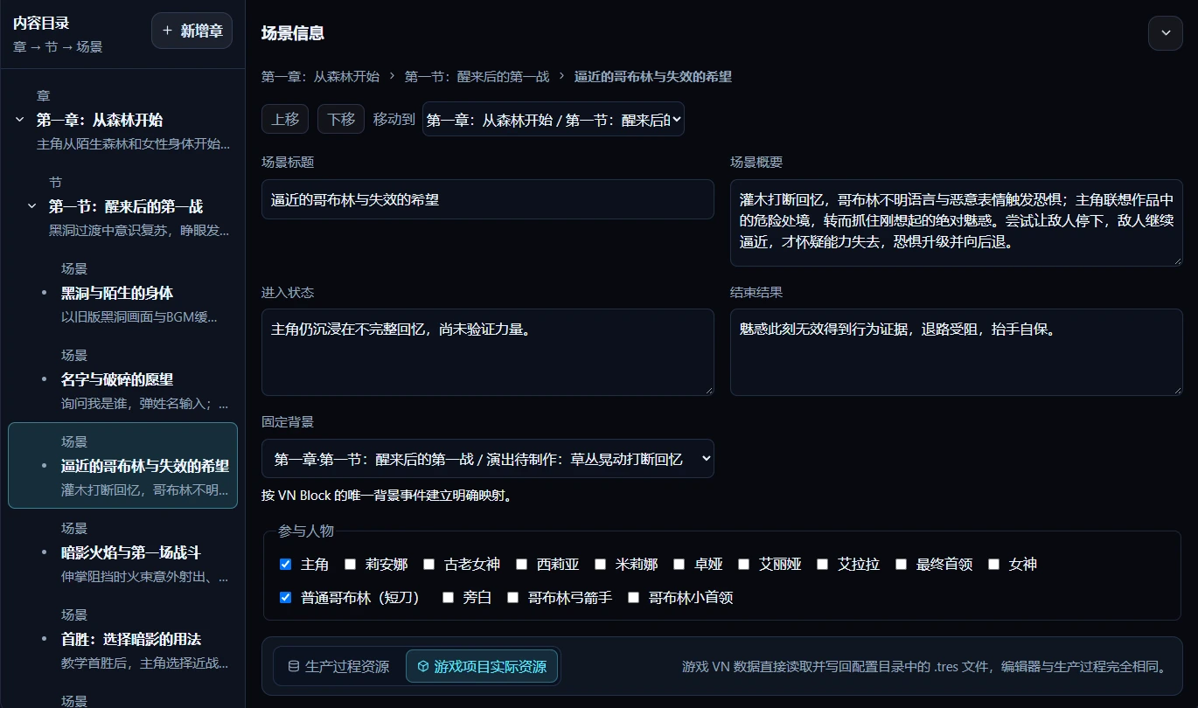Check the 女神 checkbox
Screen dimensions: 1198x708
coord(993,565)
